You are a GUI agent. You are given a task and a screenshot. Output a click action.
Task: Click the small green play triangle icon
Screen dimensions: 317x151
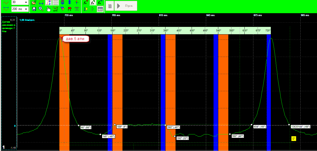pyautogui.click(x=93, y=9)
